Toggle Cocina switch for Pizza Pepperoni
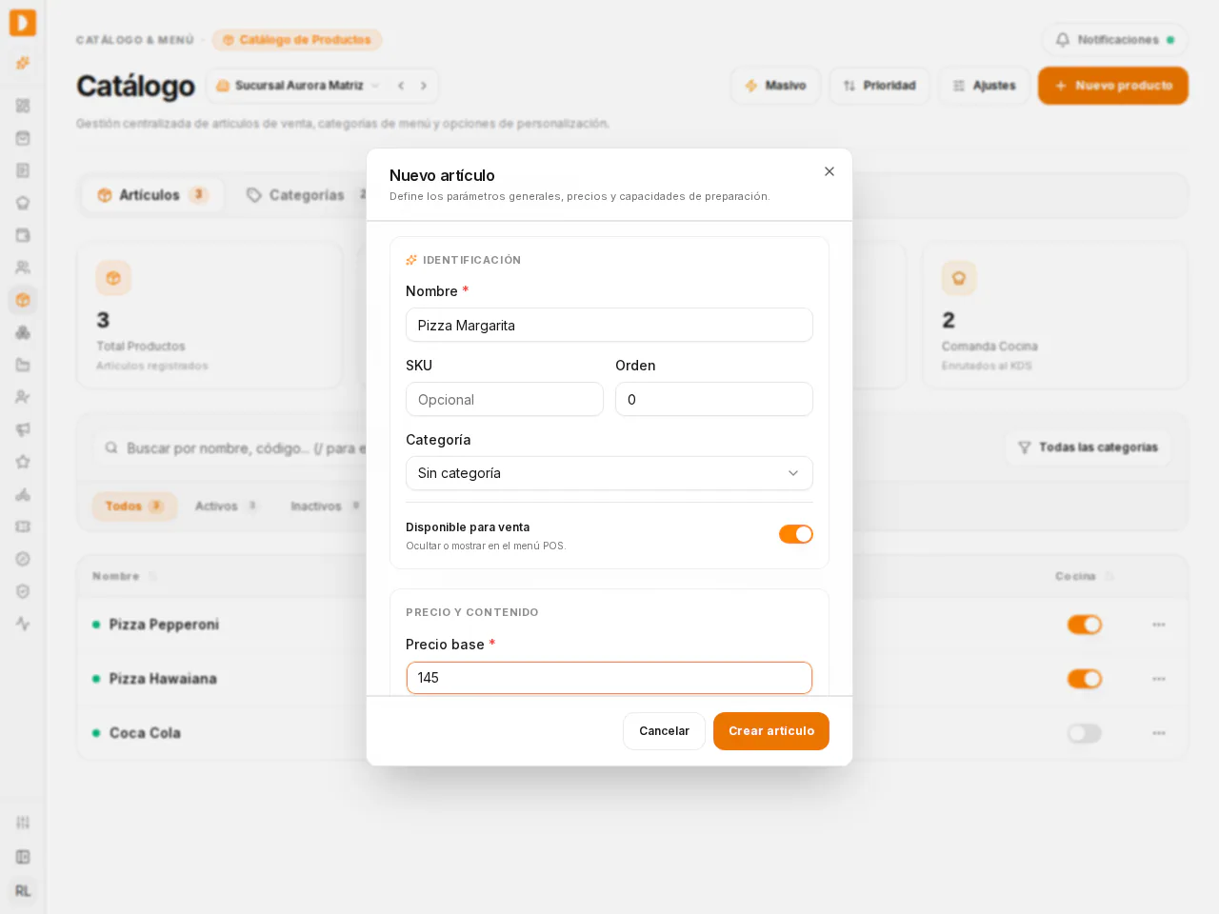 pos(1085,625)
